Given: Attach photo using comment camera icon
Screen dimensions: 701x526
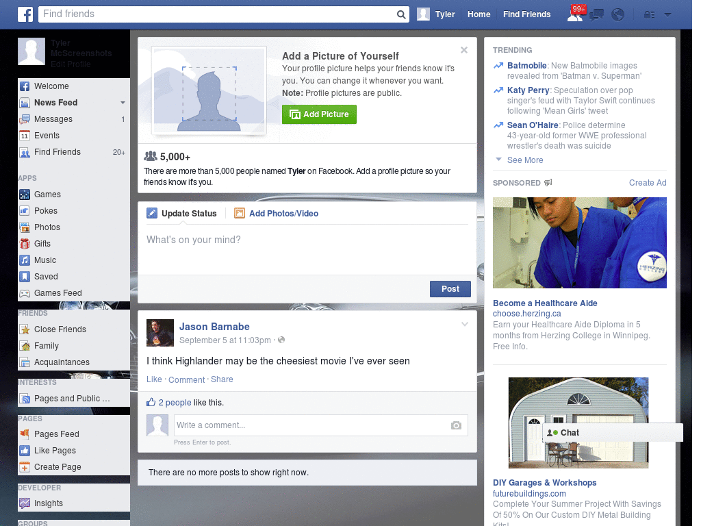Looking at the screenshot, I should point(456,425).
